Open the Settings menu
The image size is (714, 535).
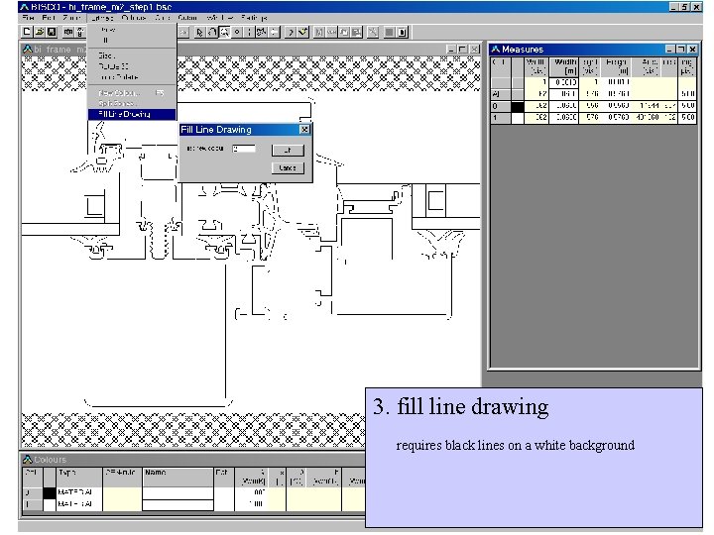pos(254,17)
